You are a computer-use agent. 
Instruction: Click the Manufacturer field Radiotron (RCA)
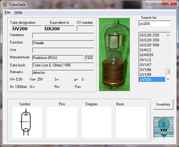[x=58, y=58]
